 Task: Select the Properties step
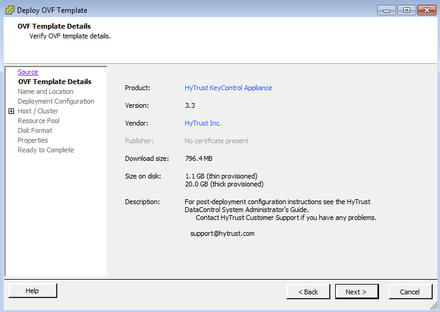pyautogui.click(x=32, y=140)
